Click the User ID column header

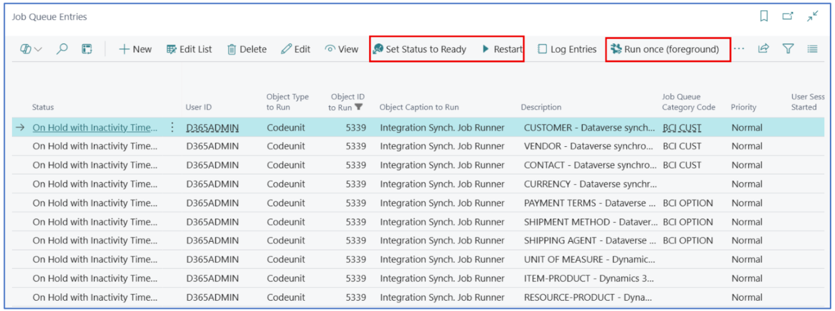pos(199,107)
